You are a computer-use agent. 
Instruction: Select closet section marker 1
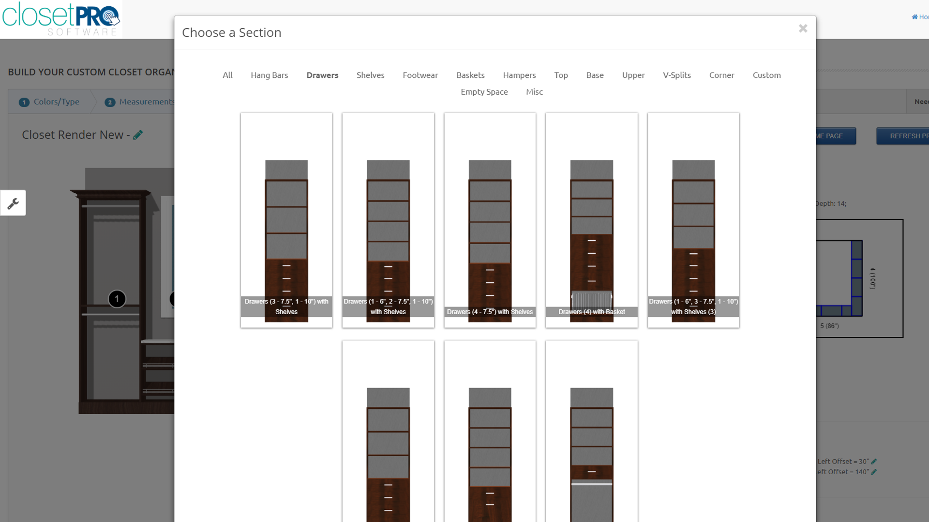tap(117, 299)
